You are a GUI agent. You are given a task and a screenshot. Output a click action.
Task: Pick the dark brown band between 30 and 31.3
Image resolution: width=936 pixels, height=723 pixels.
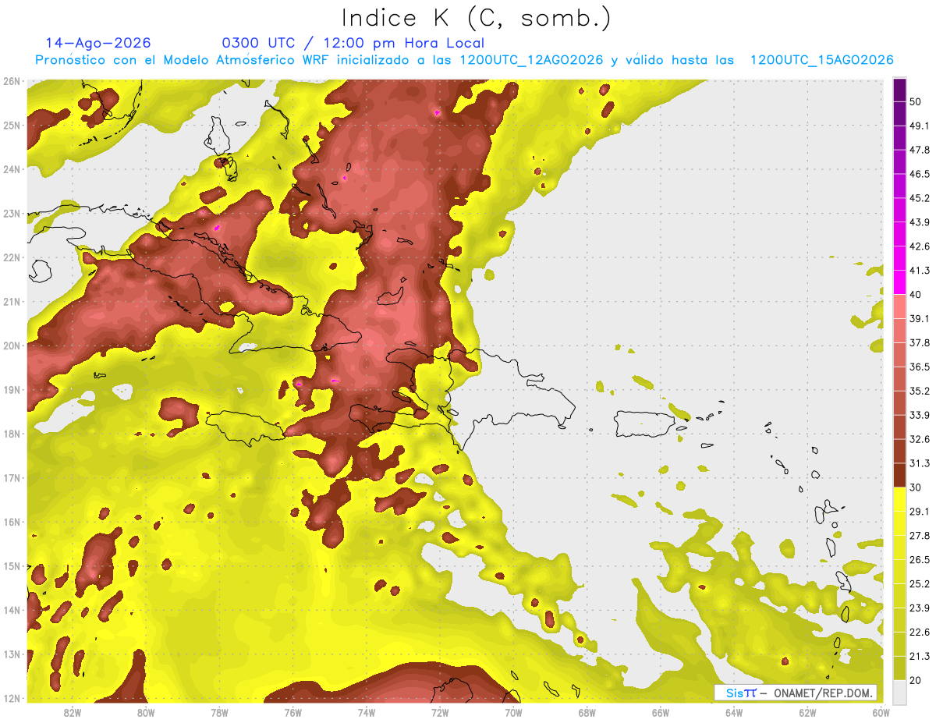point(899,475)
